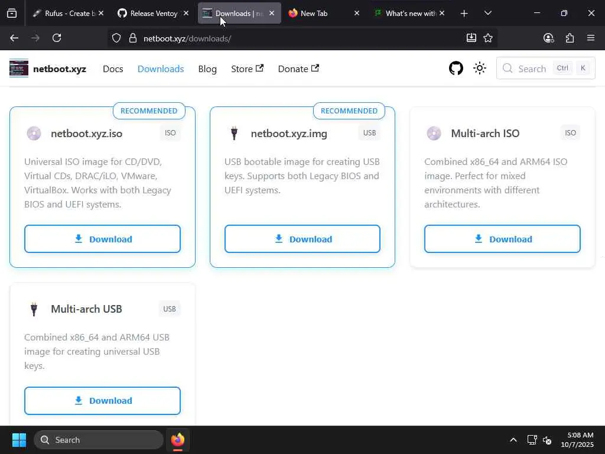Screen dimensions: 605x454
Task: Reload the current page
Action: pyautogui.click(x=57, y=38)
